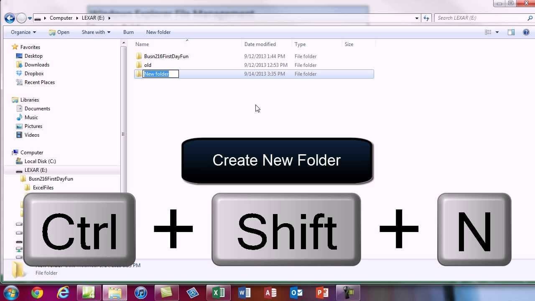Click the refresh button beside address bar
Viewport: 535px width, 301px height.
[426, 18]
